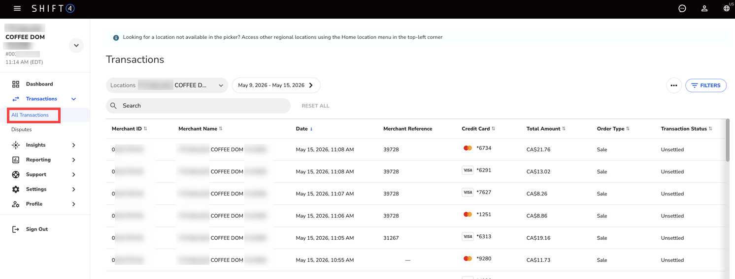Expand the merchant account chevron
This screenshot has width=735, height=279.
point(76,45)
